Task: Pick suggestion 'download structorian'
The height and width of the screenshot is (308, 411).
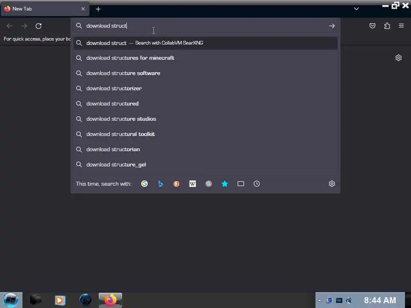Action: [x=205, y=149]
